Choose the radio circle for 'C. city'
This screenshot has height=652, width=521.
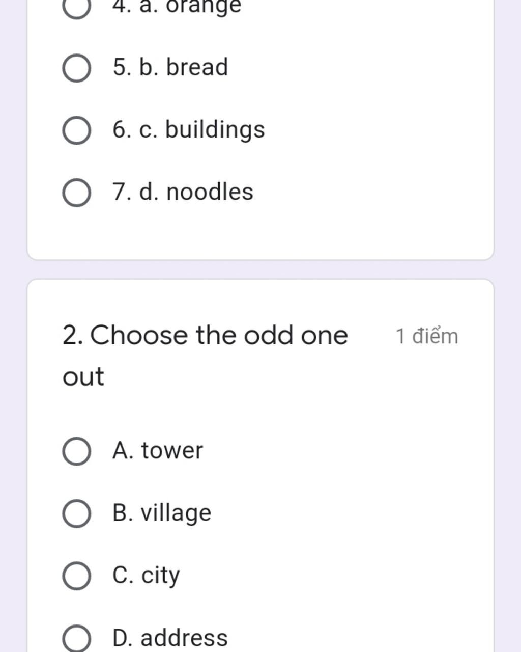click(x=77, y=576)
